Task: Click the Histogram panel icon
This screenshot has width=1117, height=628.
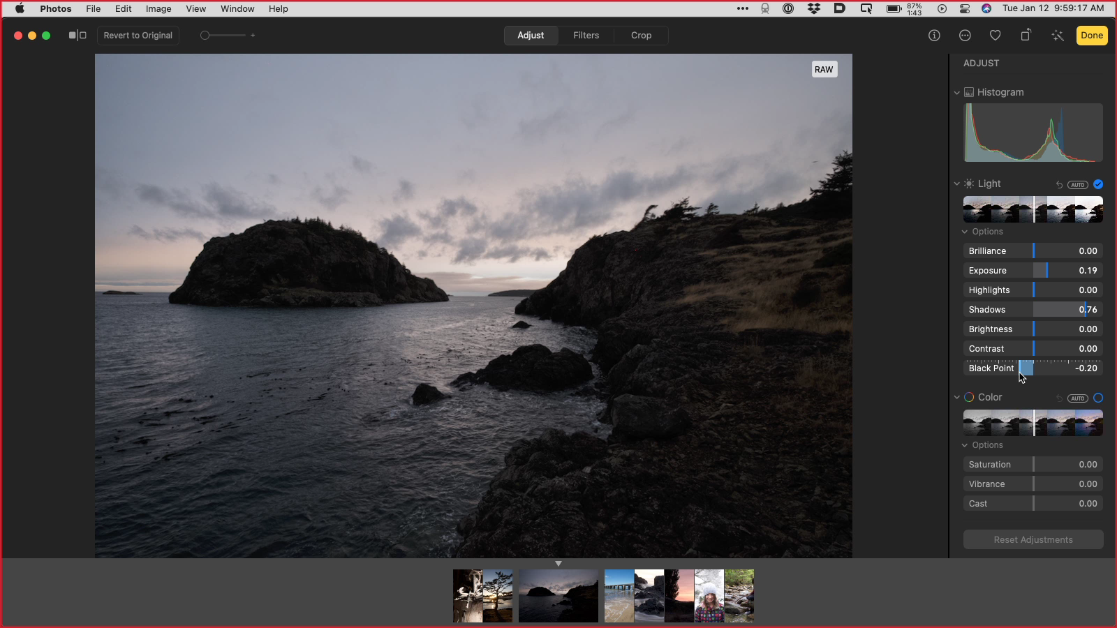Action: tap(969, 92)
